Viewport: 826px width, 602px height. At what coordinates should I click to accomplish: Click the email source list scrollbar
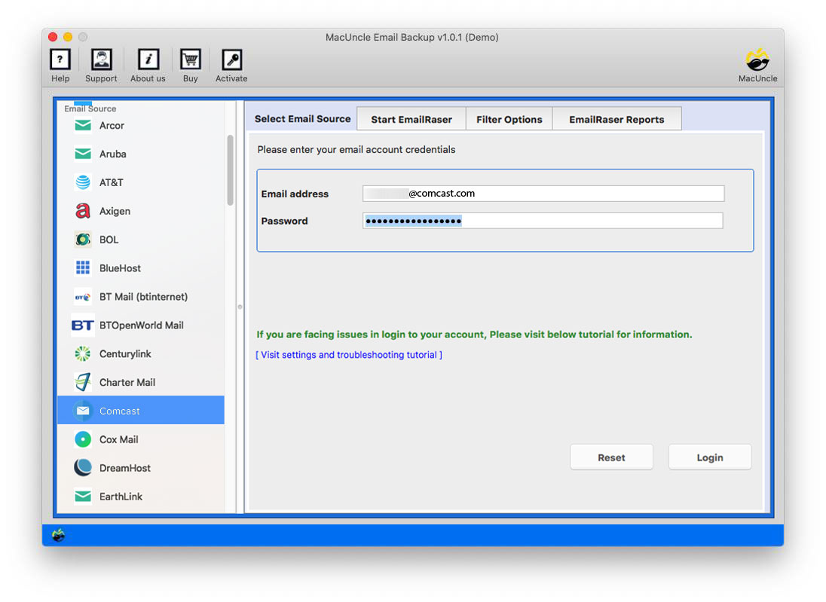coord(231,170)
